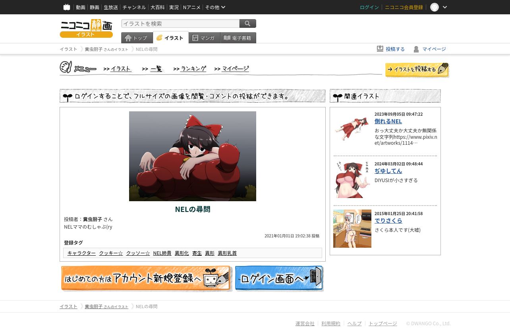Click the 寄生 tag
This screenshot has width=510, height=334.
pyautogui.click(x=197, y=253)
